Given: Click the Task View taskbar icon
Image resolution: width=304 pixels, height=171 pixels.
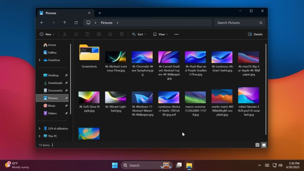Looking at the screenshot, I should click(179, 165).
